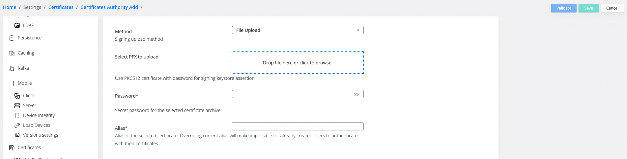Click the Load Devices wrench icon

coord(17,125)
